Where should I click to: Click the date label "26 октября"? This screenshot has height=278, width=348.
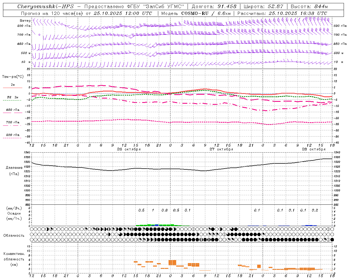tap(129, 149)
